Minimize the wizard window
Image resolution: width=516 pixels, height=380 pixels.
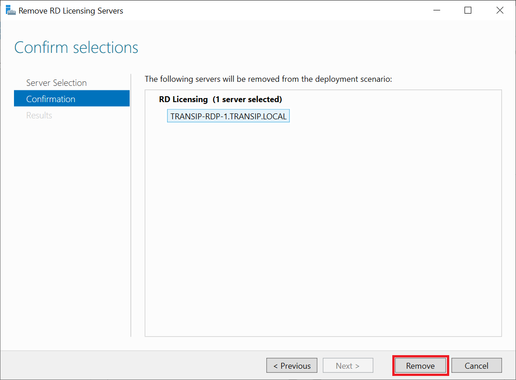[x=437, y=10]
